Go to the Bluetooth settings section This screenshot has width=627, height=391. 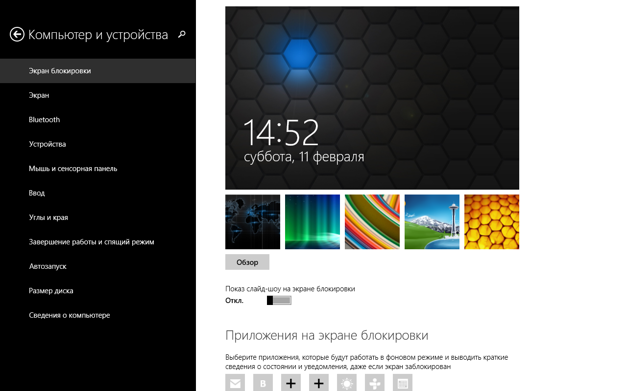[98, 120]
